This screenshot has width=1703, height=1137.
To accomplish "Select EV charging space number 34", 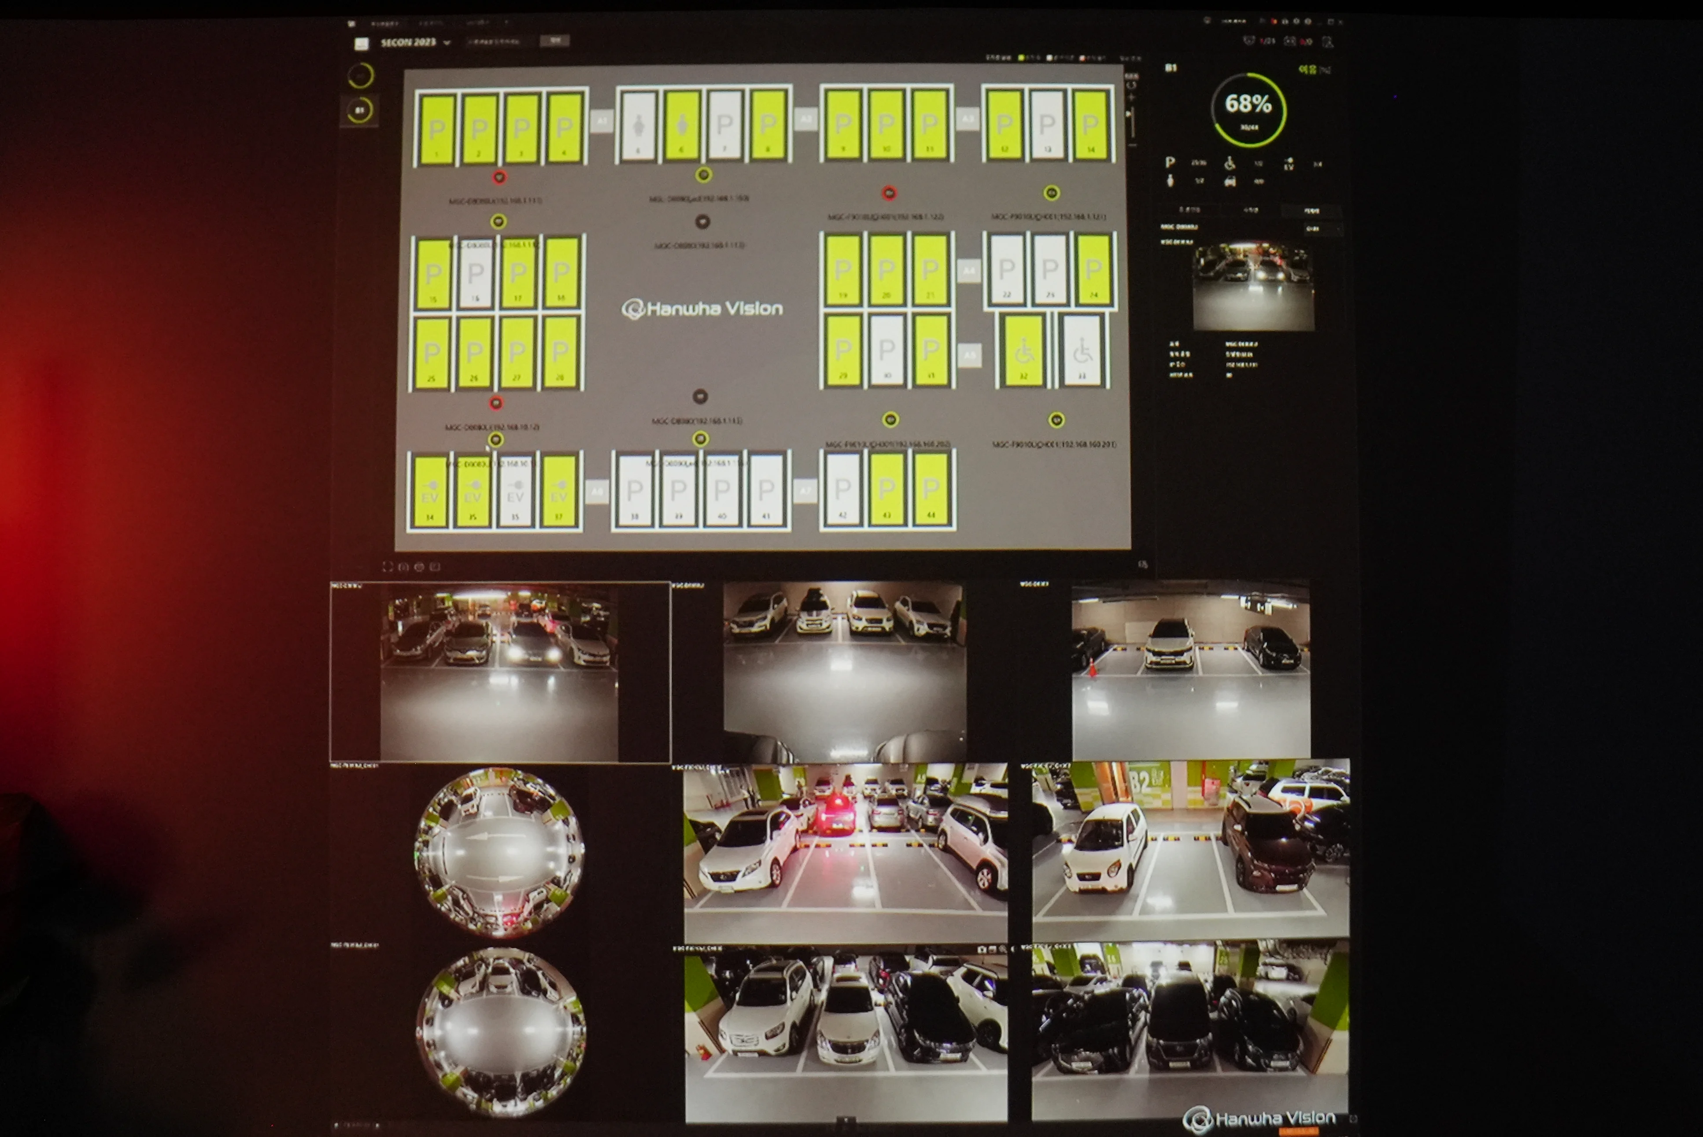I will coord(430,492).
